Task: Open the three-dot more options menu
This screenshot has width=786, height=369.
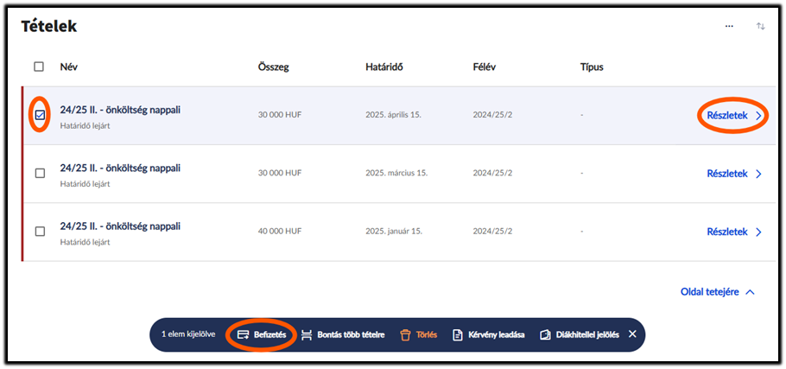Action: [729, 27]
